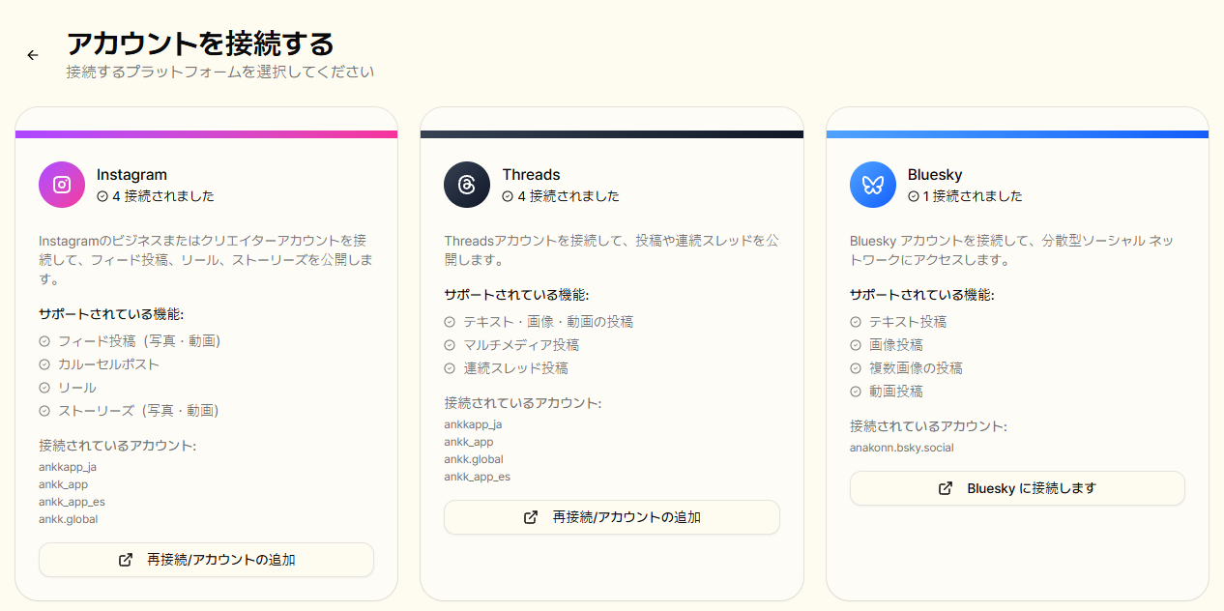Click the Bluesky card description paragraph
Screen dimensions: 1224x611
[1011, 250]
